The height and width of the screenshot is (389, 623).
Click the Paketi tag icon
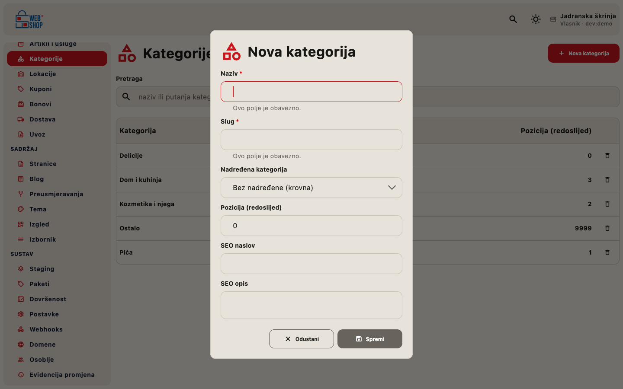21,284
